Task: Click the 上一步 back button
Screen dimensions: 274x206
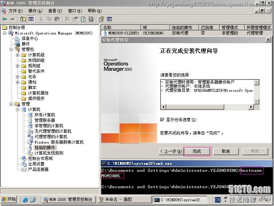Action: (171, 151)
